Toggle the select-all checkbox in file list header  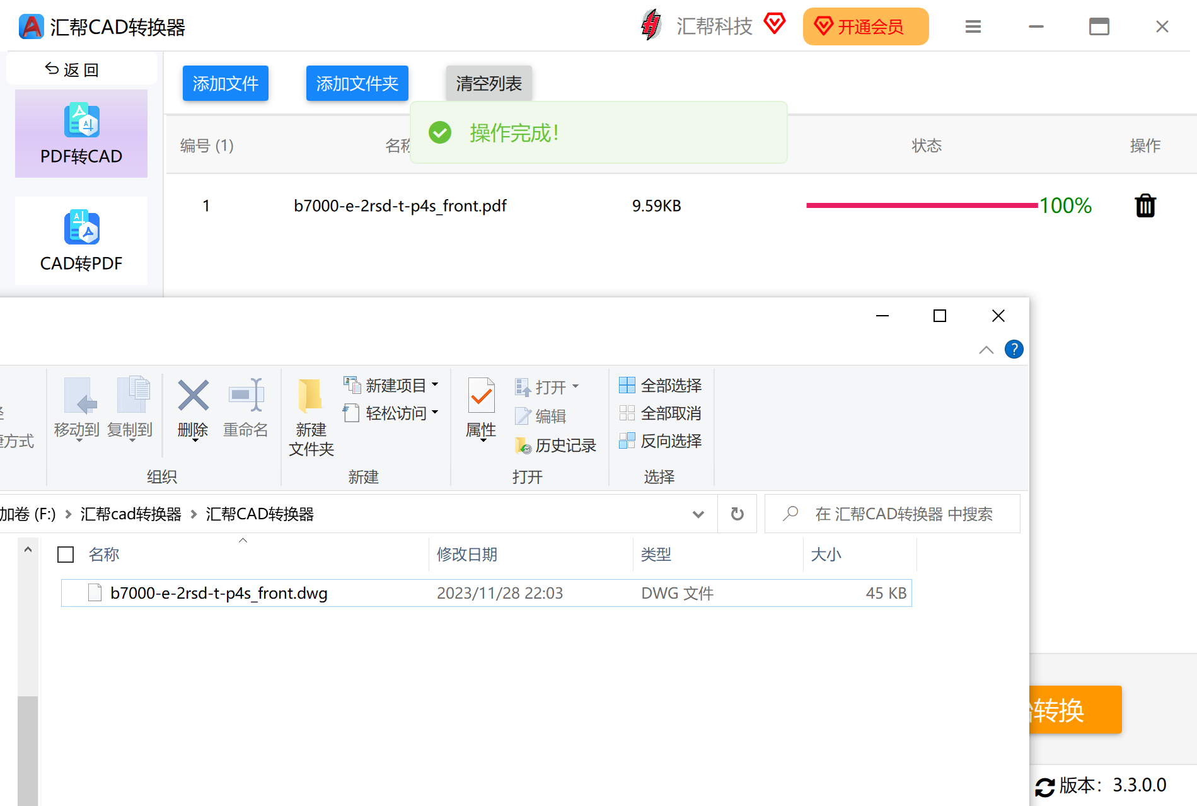click(x=66, y=555)
